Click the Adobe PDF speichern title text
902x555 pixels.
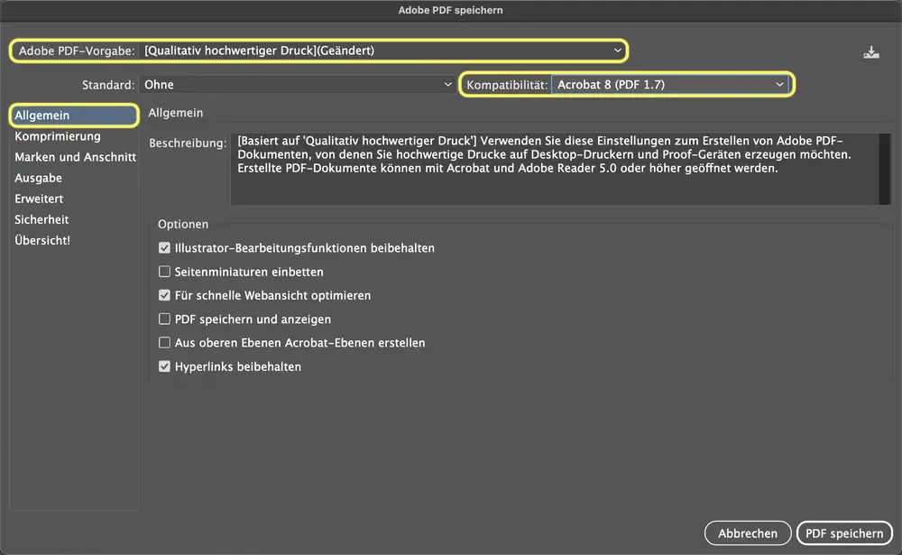[x=450, y=10]
